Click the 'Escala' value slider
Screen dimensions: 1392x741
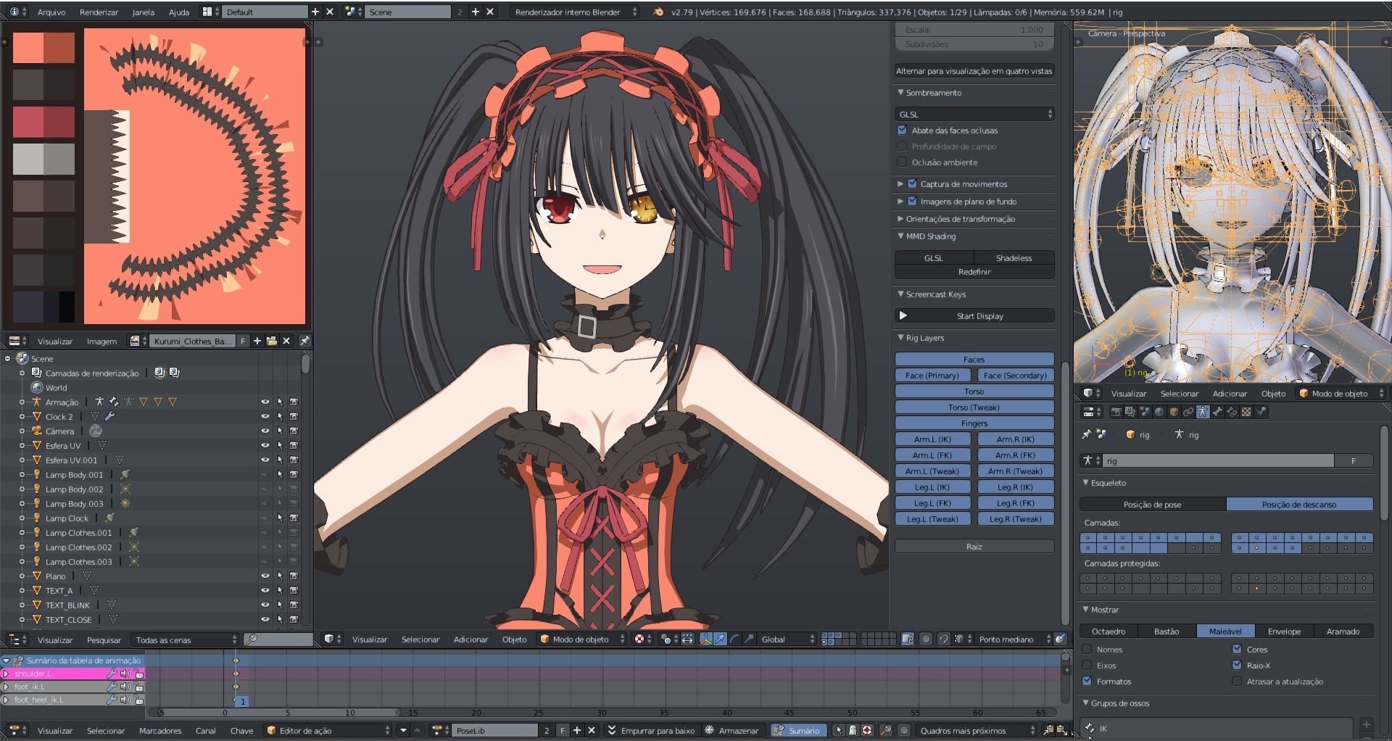[974, 29]
